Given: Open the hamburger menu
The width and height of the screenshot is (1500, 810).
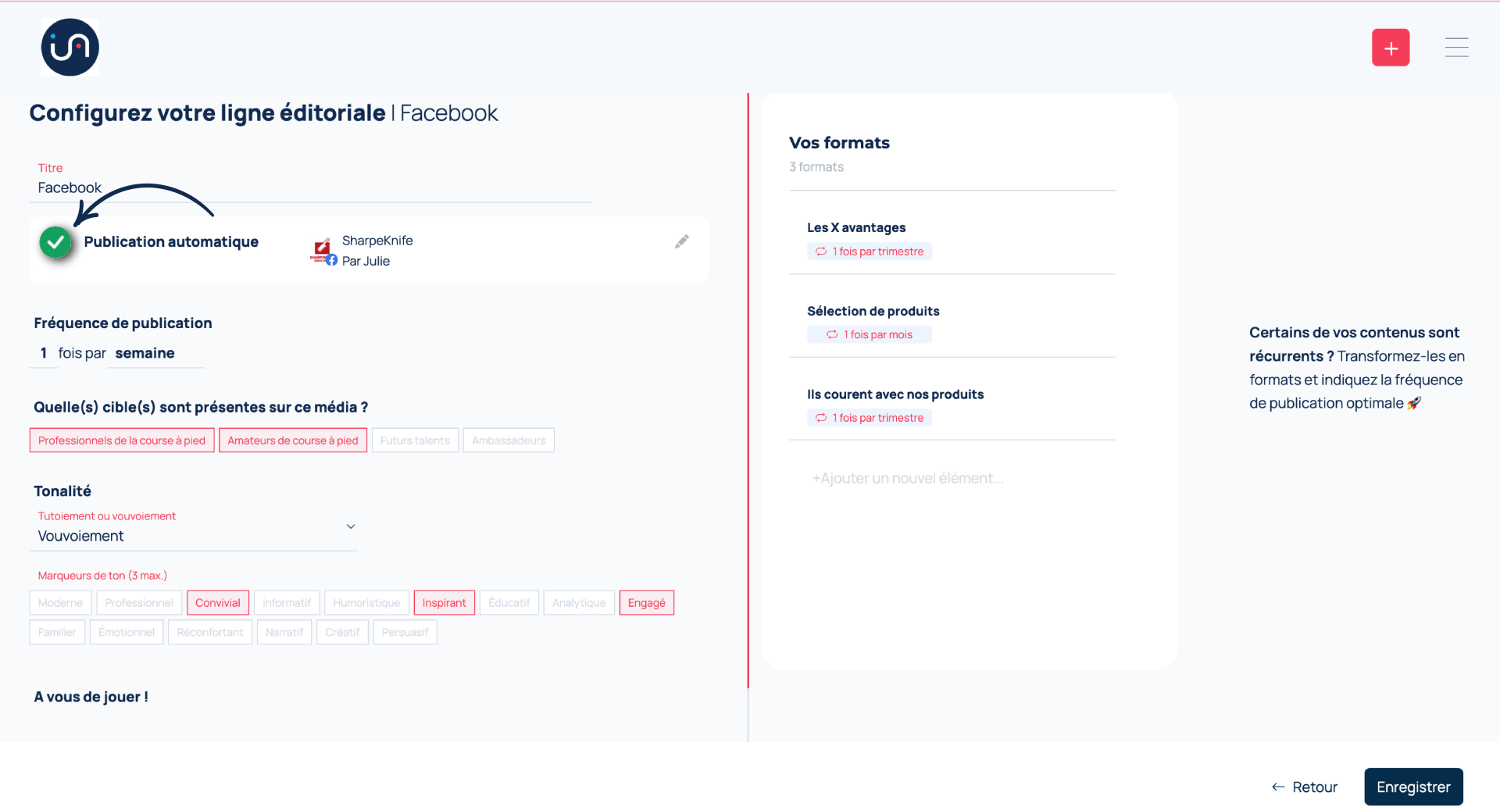Looking at the screenshot, I should pyautogui.click(x=1456, y=48).
